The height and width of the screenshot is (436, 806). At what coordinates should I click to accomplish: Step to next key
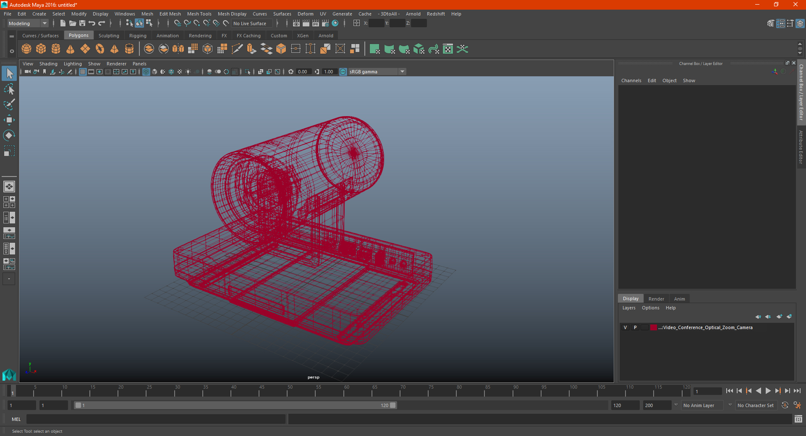tap(777, 391)
